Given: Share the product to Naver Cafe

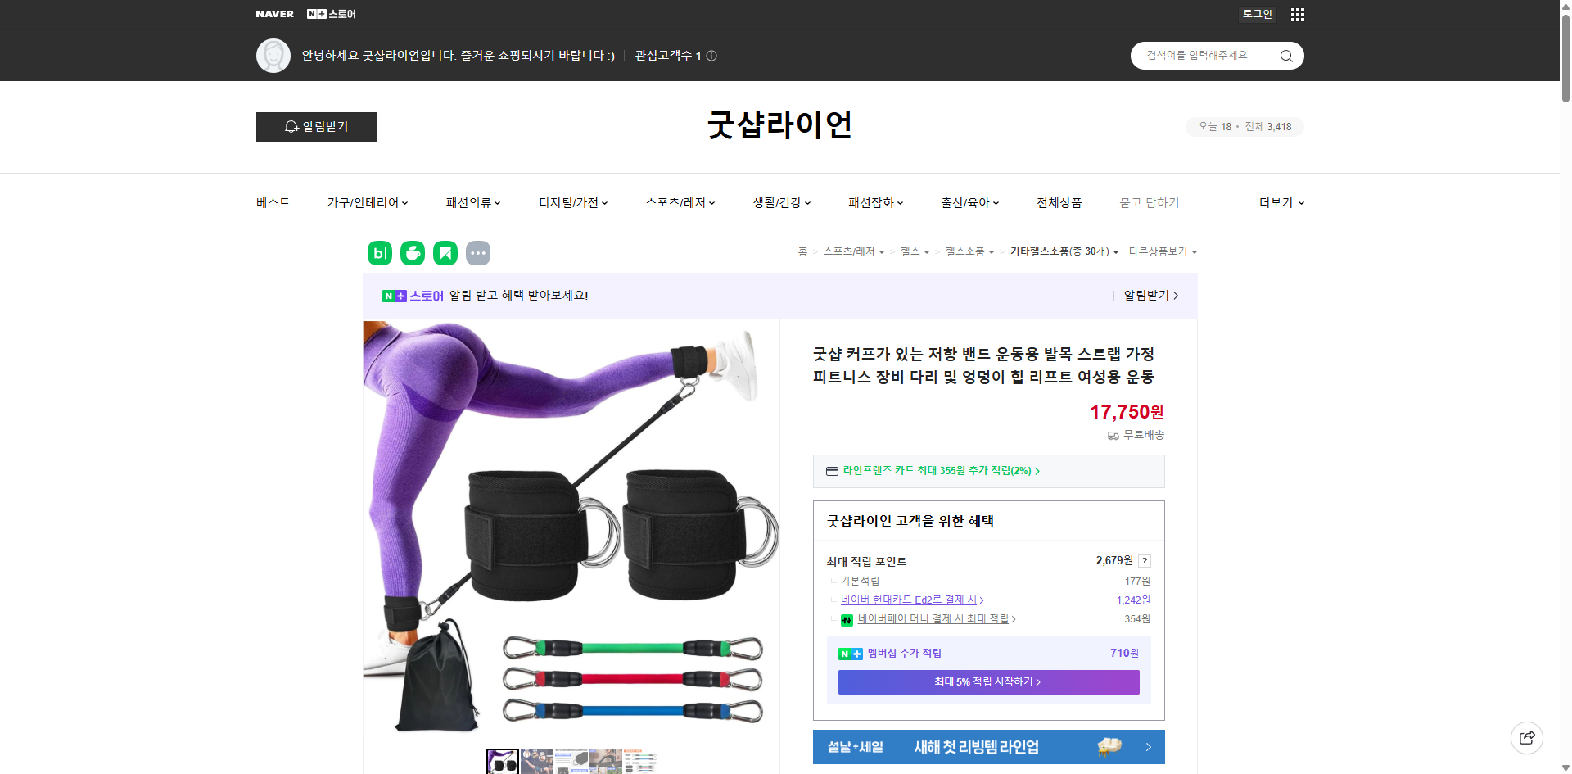Looking at the screenshot, I should [412, 253].
